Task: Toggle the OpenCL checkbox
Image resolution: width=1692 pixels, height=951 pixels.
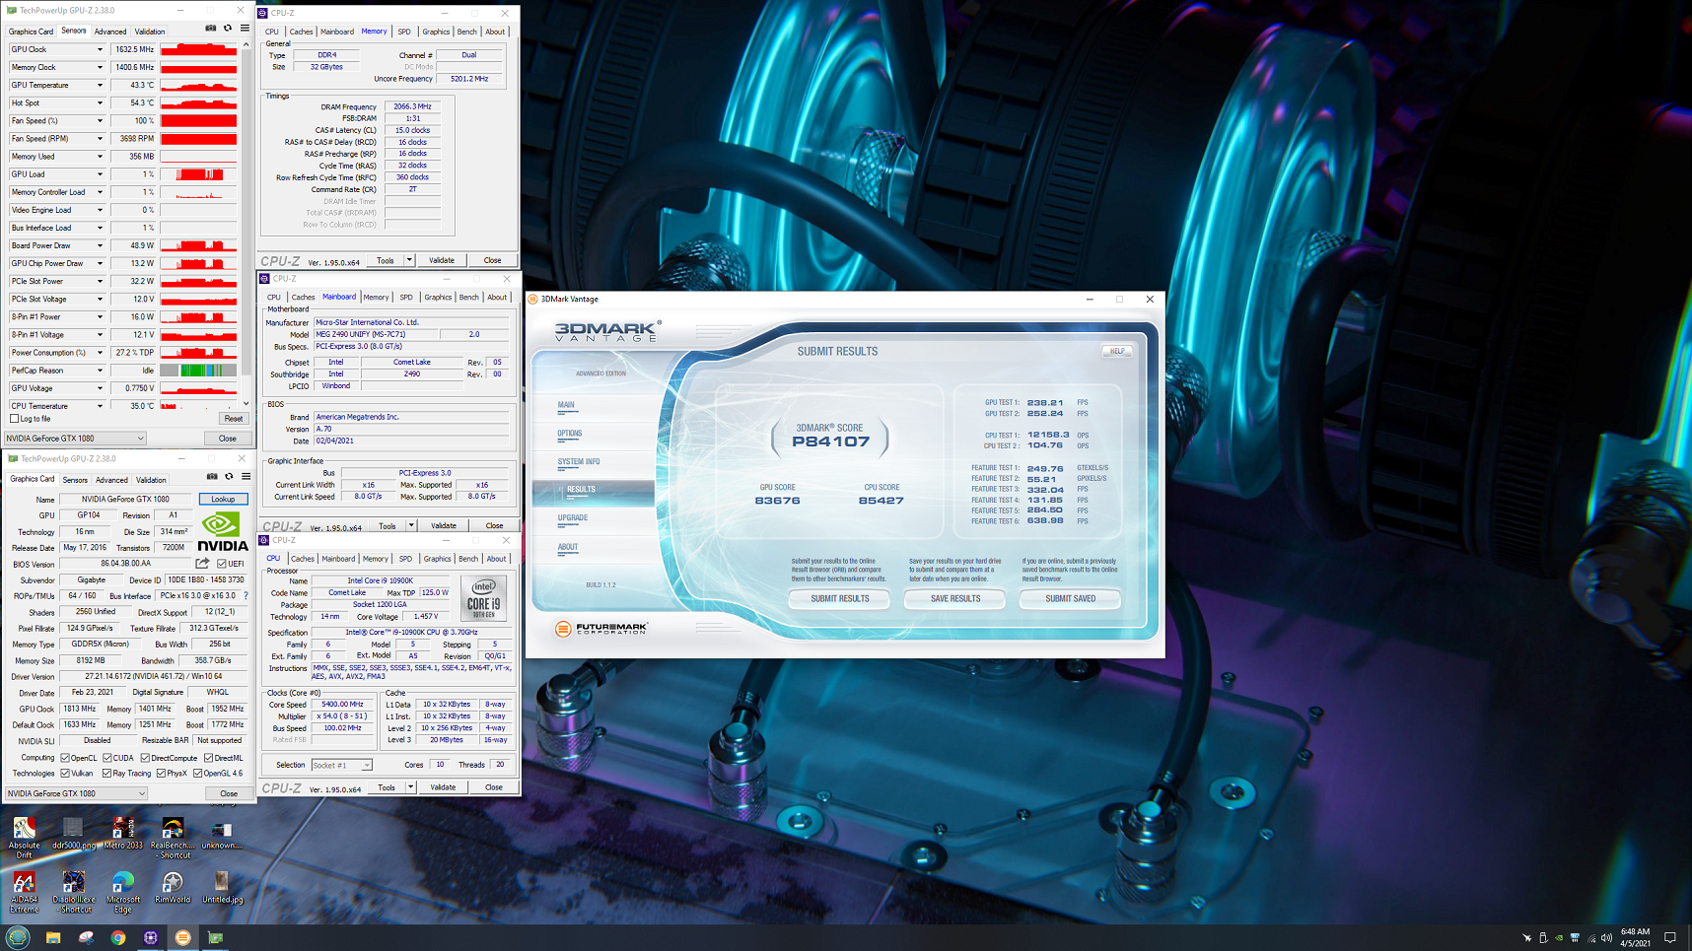Action: click(x=65, y=758)
